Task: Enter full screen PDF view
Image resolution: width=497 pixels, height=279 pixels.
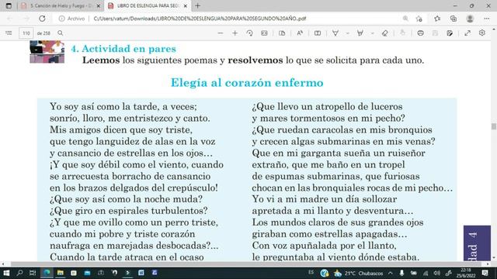Action: [467, 33]
